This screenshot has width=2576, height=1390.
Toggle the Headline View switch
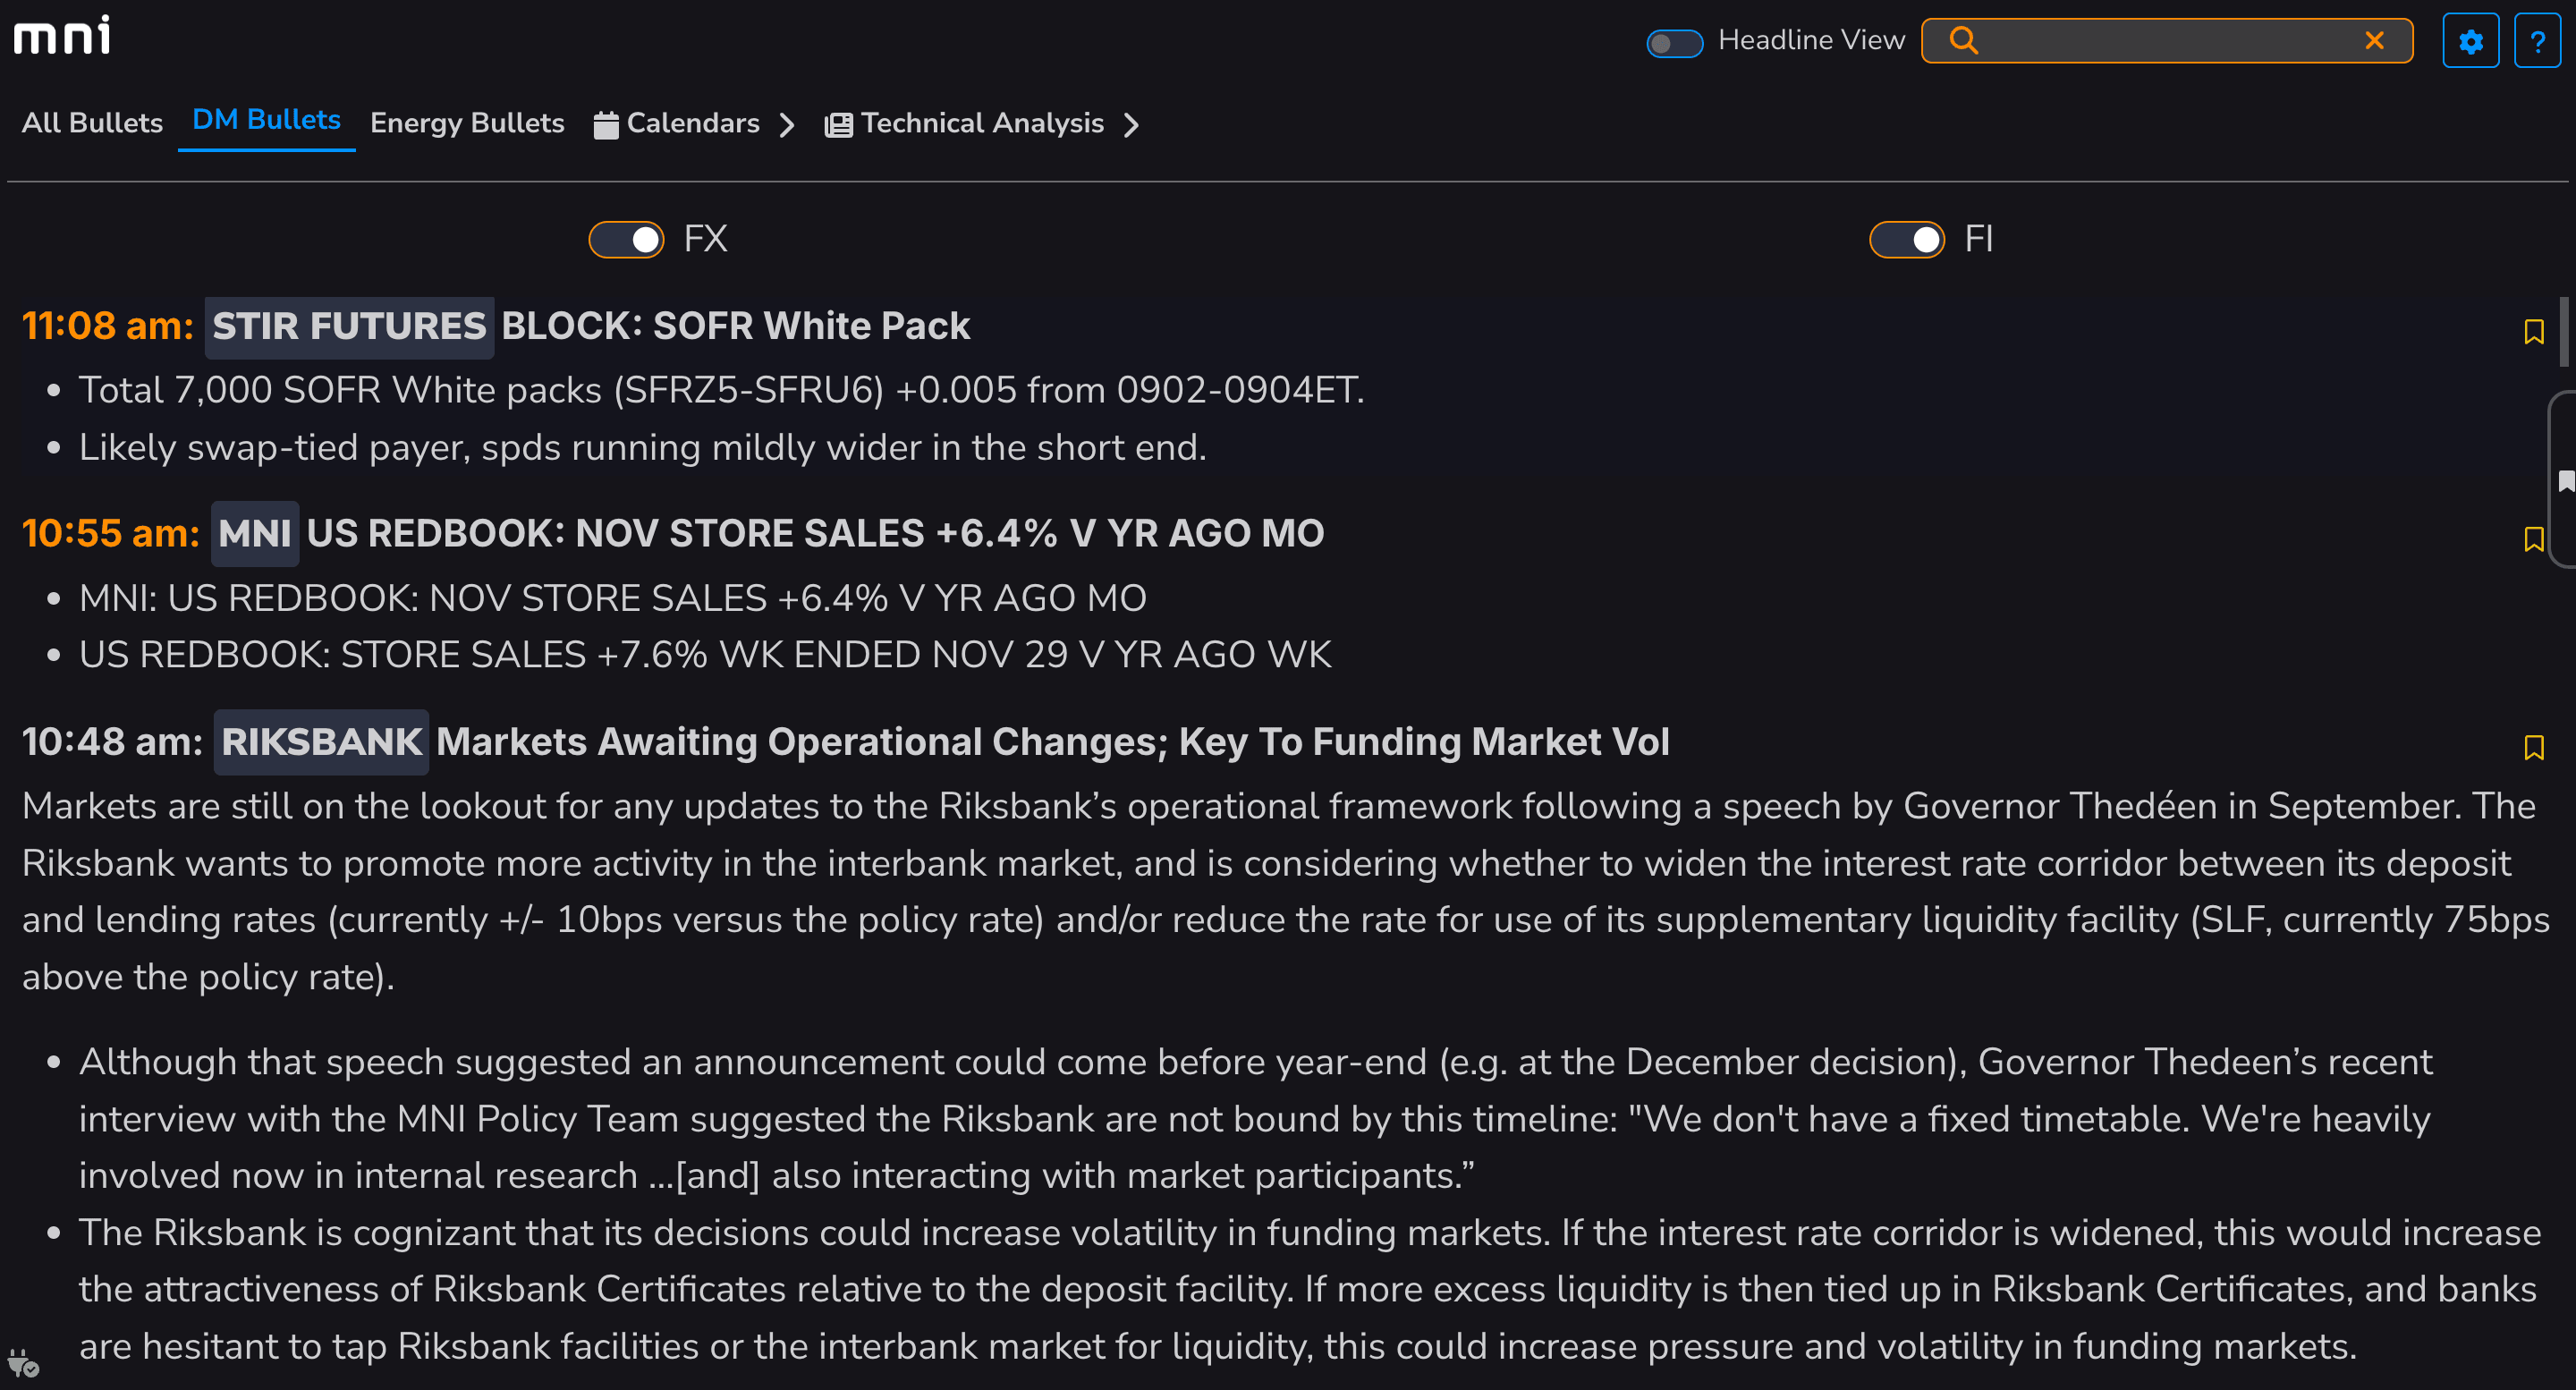click(1674, 43)
